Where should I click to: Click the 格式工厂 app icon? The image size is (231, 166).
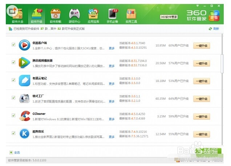[x=25, y=98]
